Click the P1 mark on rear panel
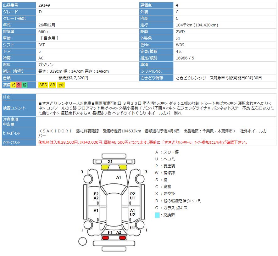The image size is (278, 256). point(110,232)
